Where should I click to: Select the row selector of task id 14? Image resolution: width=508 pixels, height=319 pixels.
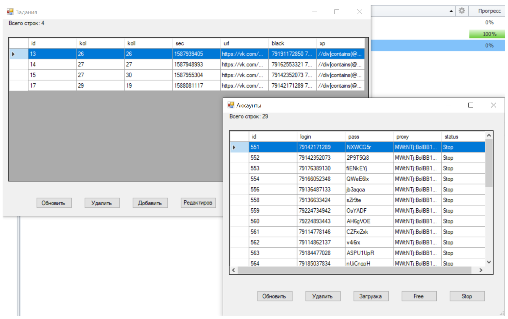click(x=18, y=64)
